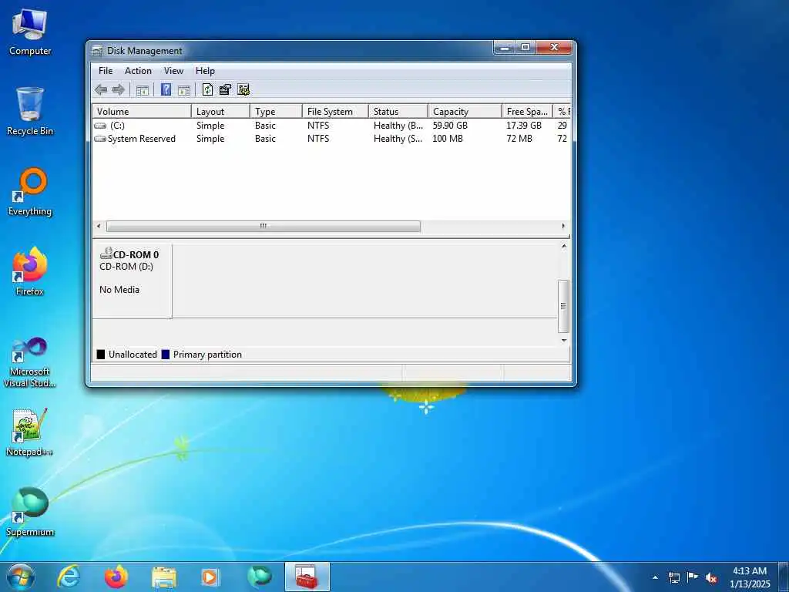
Task: Open the Help menu
Action: click(205, 71)
